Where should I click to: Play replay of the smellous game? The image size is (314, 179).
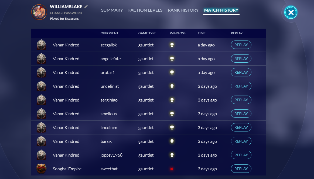point(241,114)
